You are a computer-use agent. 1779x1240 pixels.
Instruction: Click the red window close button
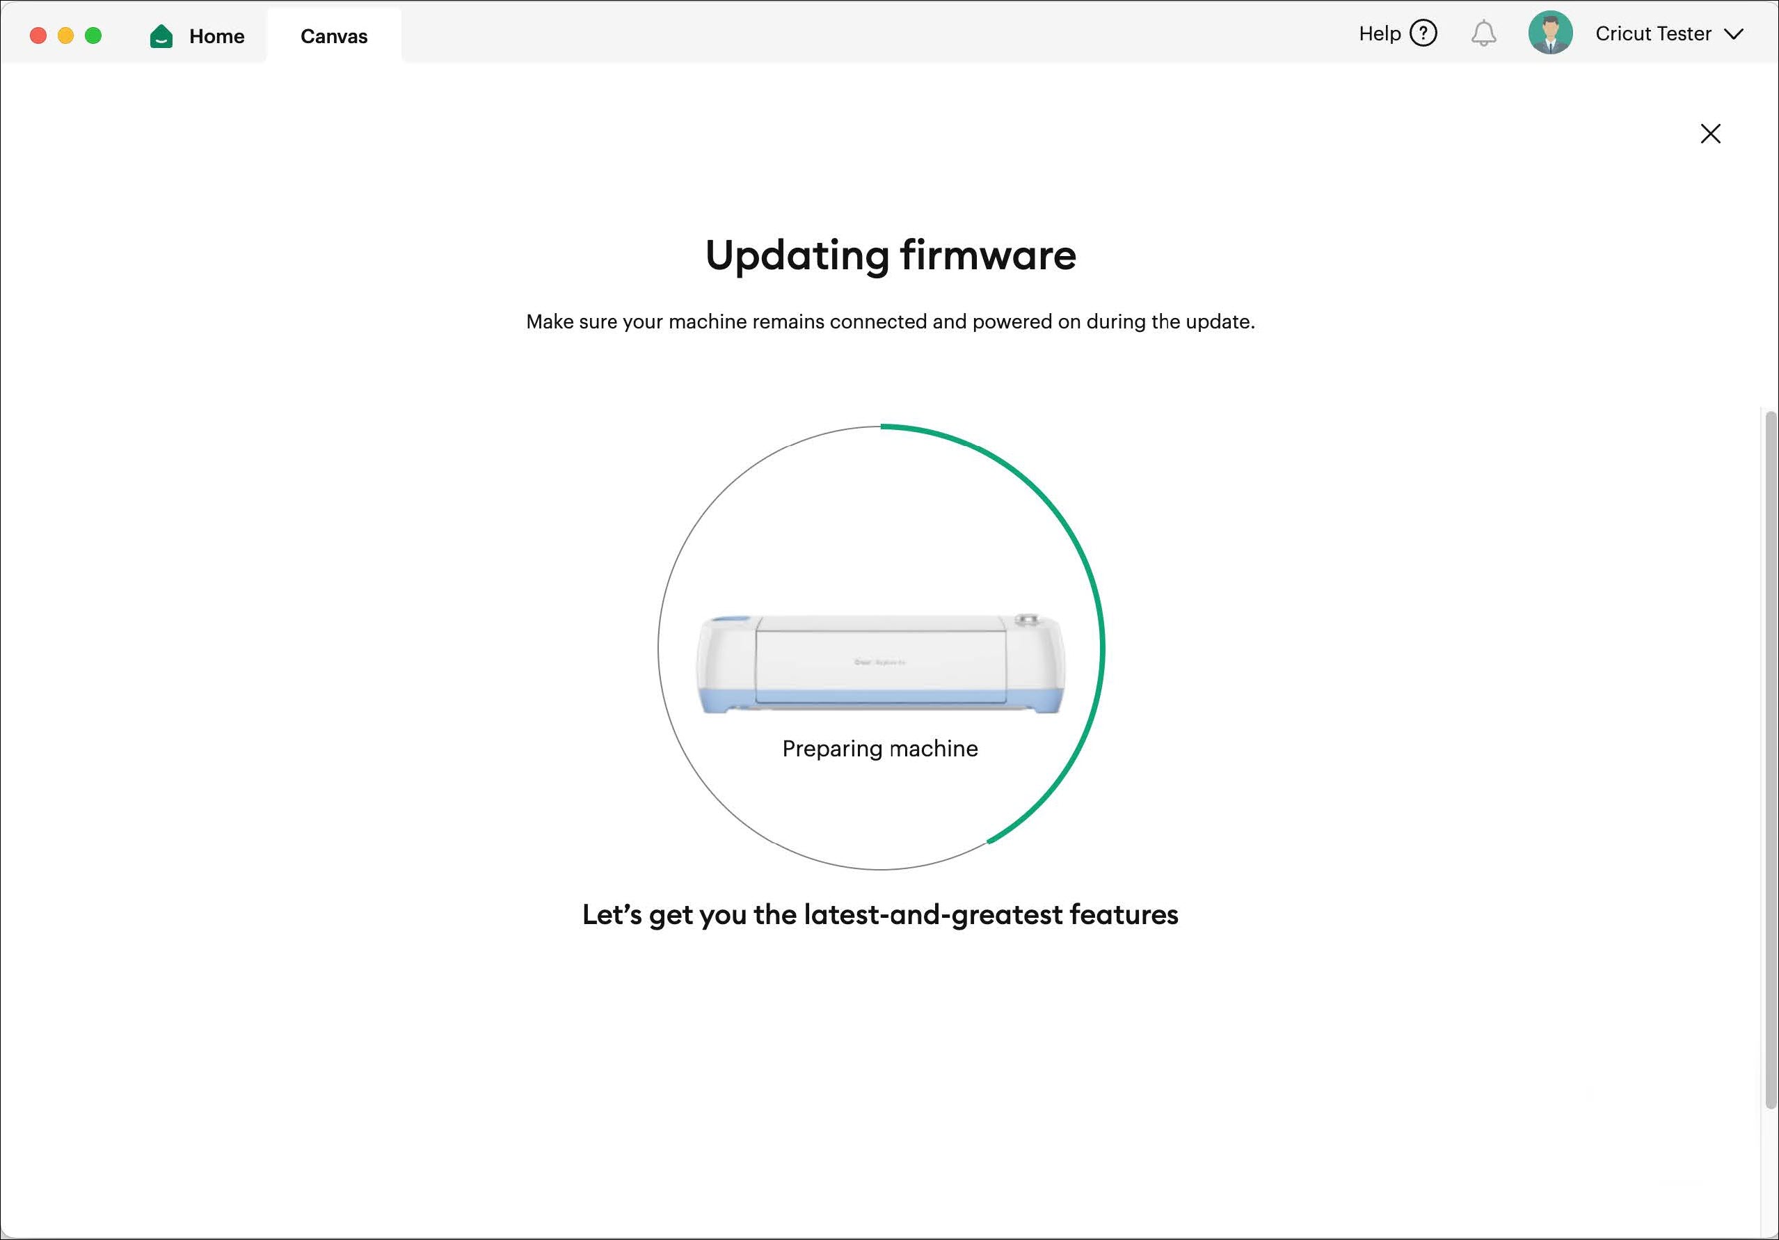38,35
